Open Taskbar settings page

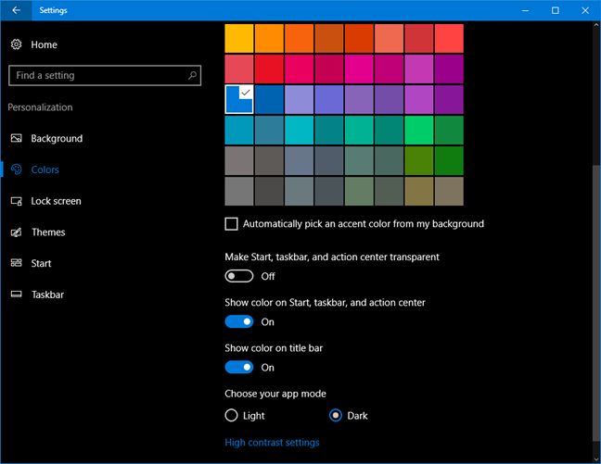47,295
